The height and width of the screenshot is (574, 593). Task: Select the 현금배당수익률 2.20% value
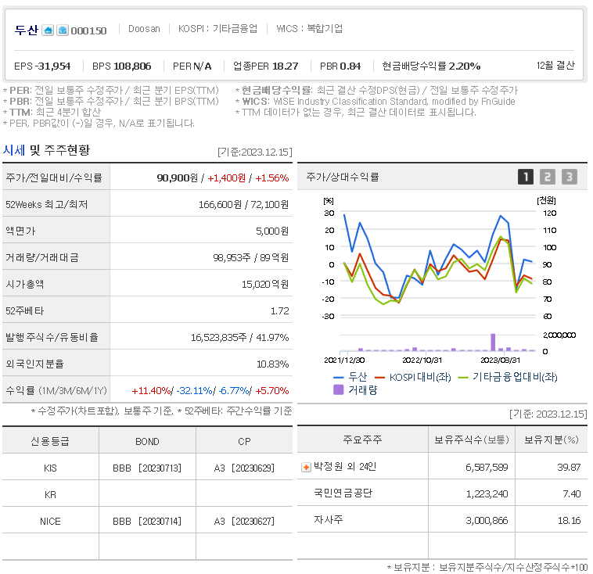tap(432, 66)
